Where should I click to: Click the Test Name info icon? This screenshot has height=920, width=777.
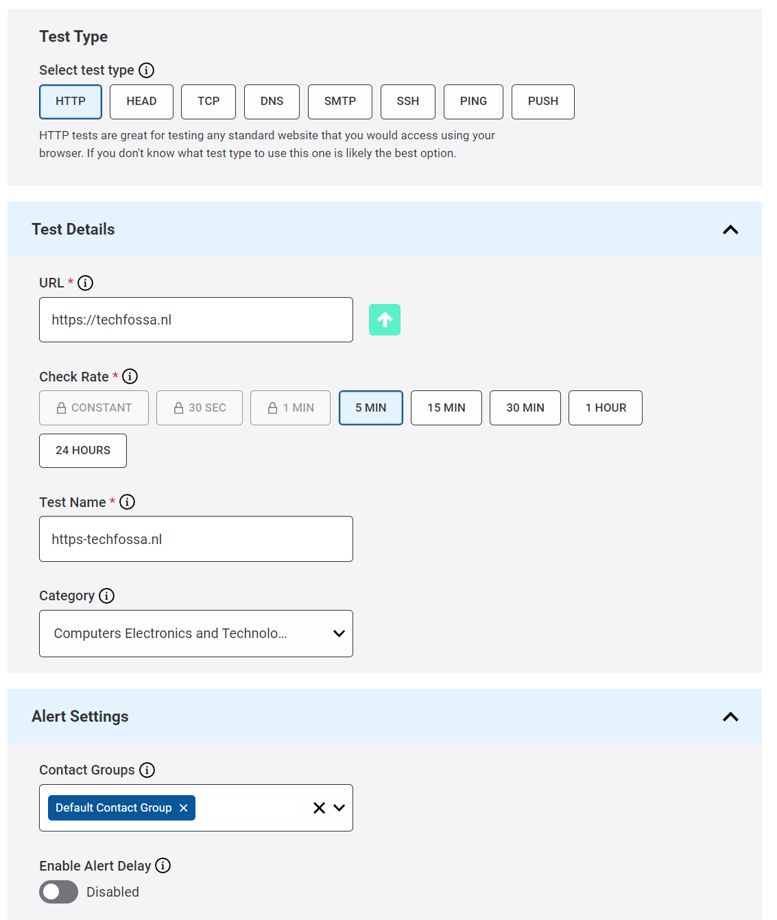click(127, 502)
